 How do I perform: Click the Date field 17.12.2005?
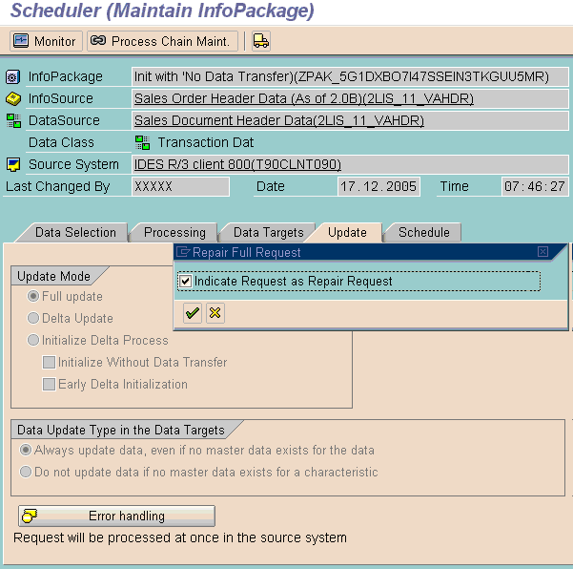379,186
